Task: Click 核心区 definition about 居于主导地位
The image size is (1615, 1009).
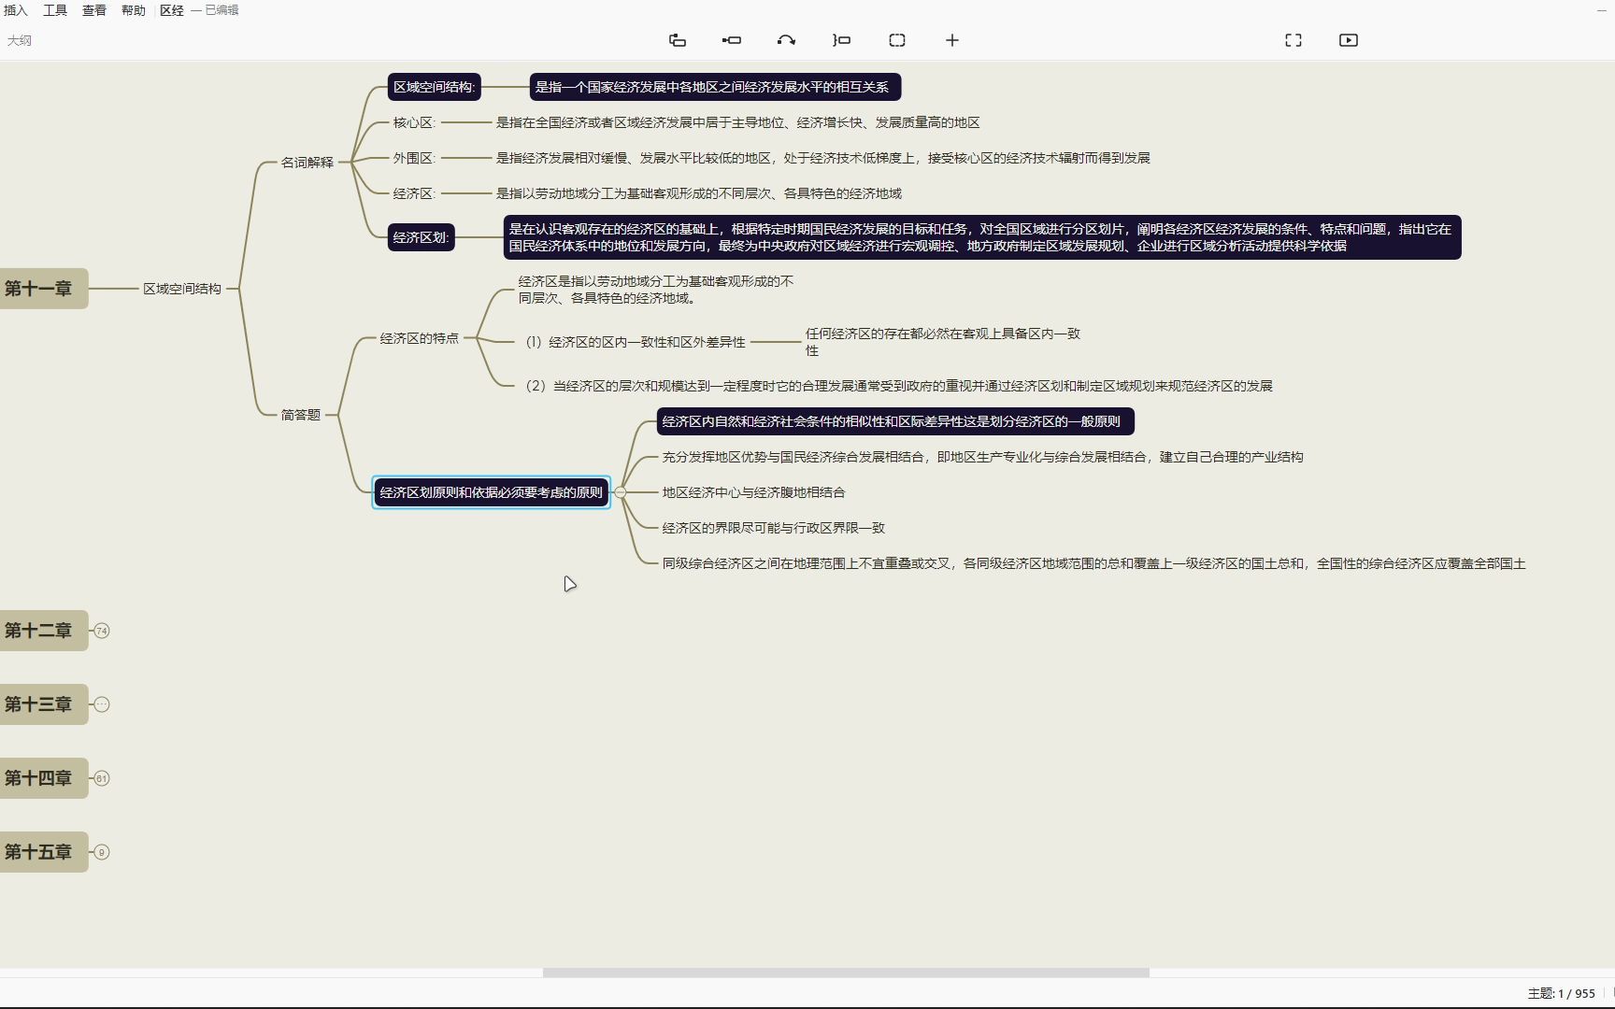Action: point(737,122)
